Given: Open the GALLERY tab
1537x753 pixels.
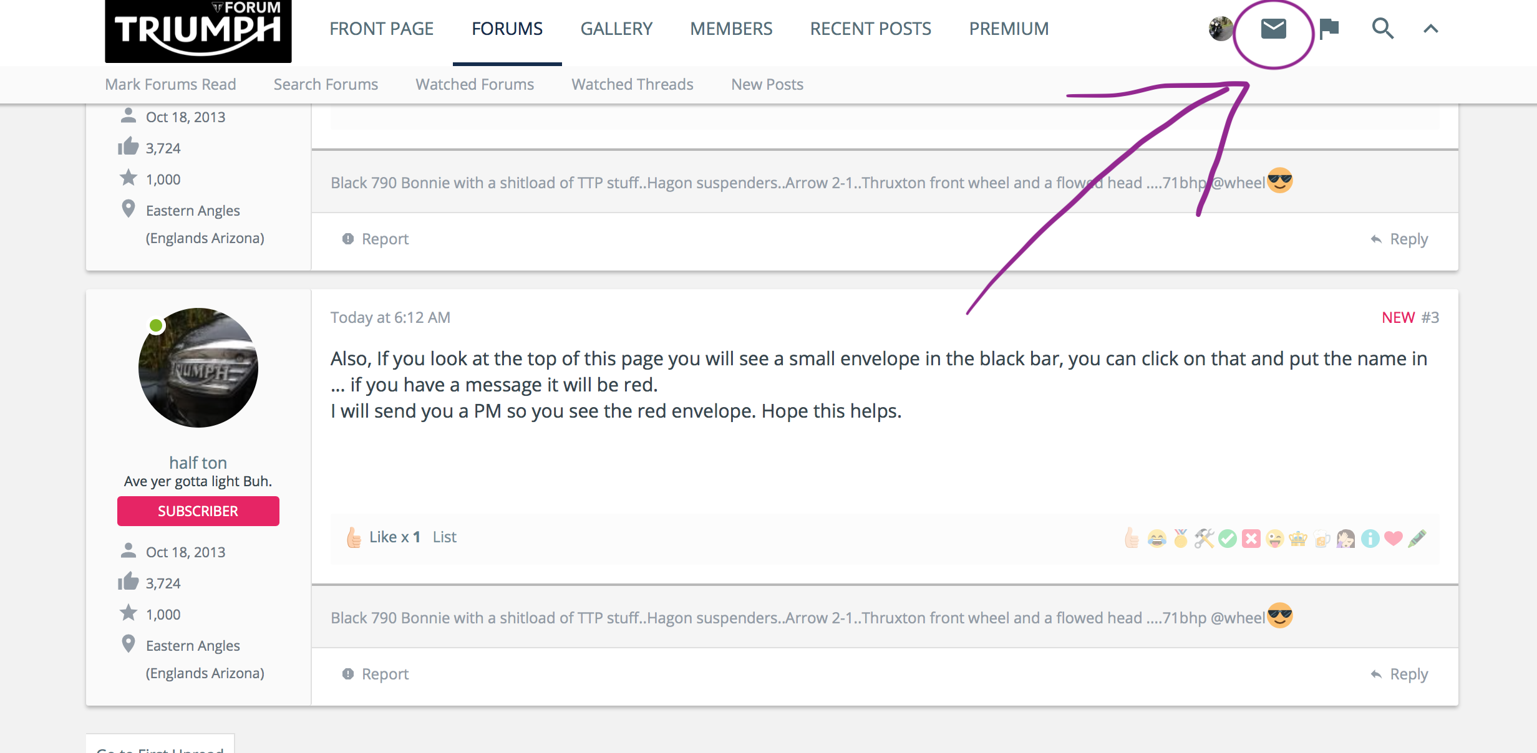Looking at the screenshot, I should pos(616,29).
